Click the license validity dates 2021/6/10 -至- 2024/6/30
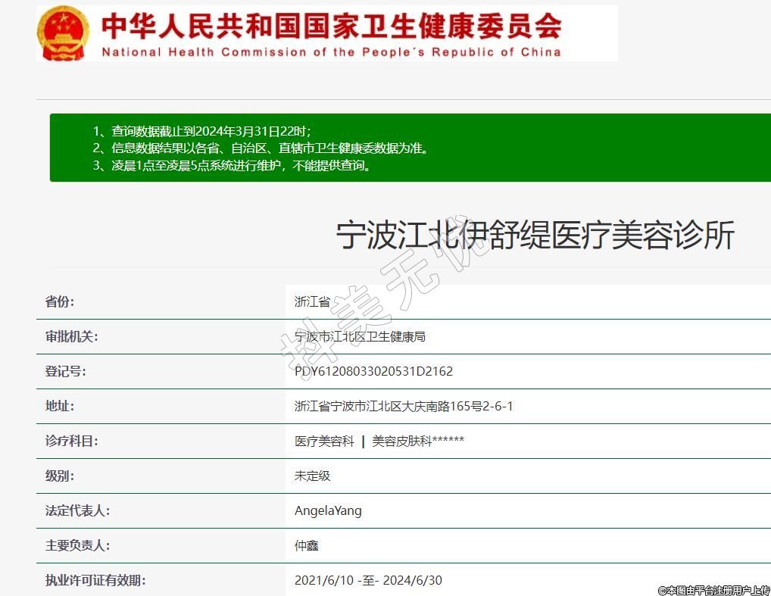771x596 pixels. tap(368, 580)
